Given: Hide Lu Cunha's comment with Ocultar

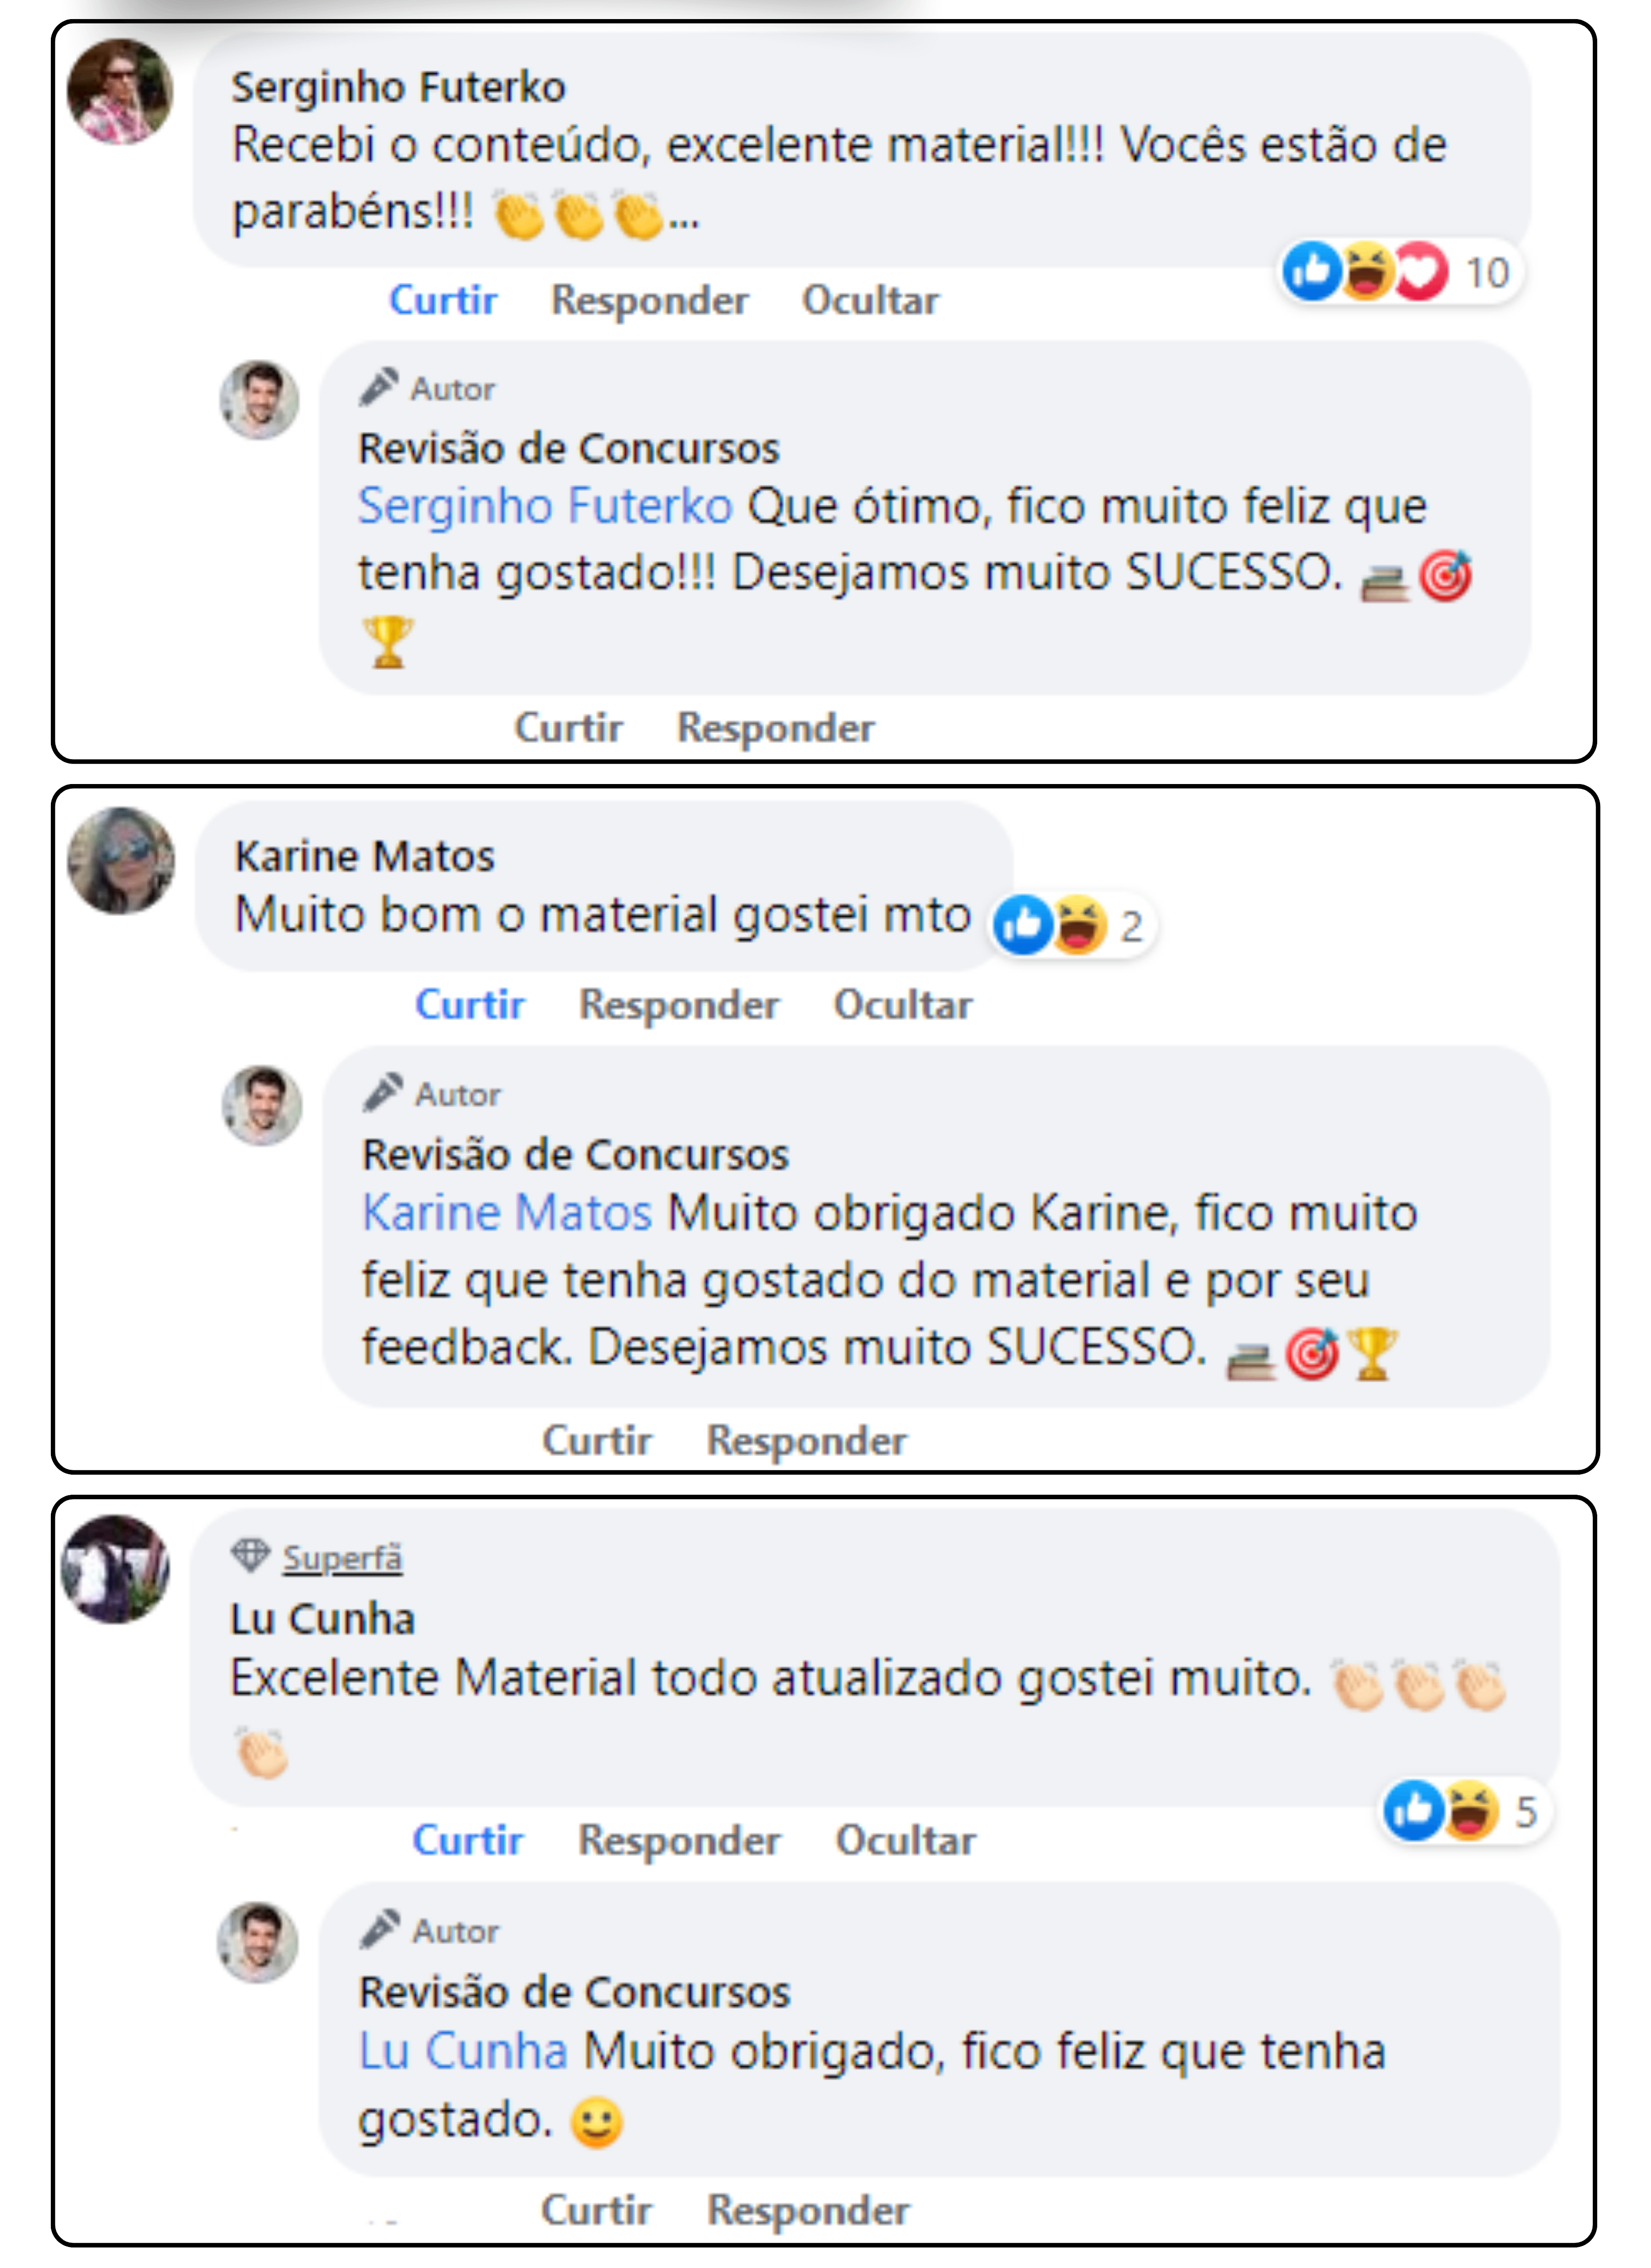Looking at the screenshot, I should 905,1840.
